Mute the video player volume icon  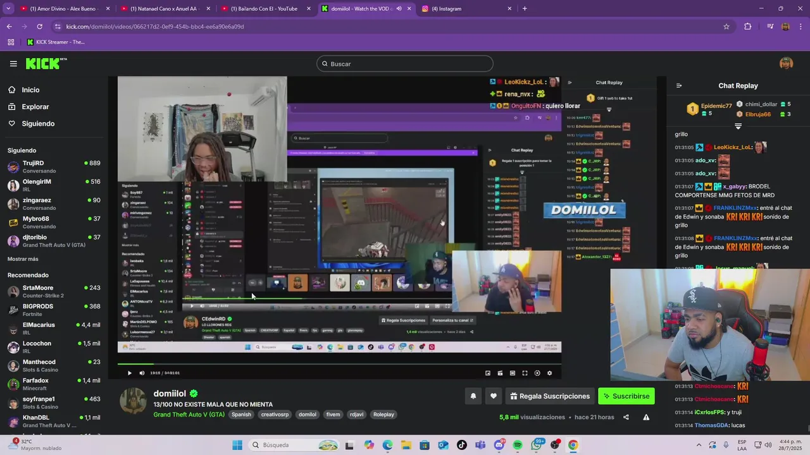(x=142, y=373)
